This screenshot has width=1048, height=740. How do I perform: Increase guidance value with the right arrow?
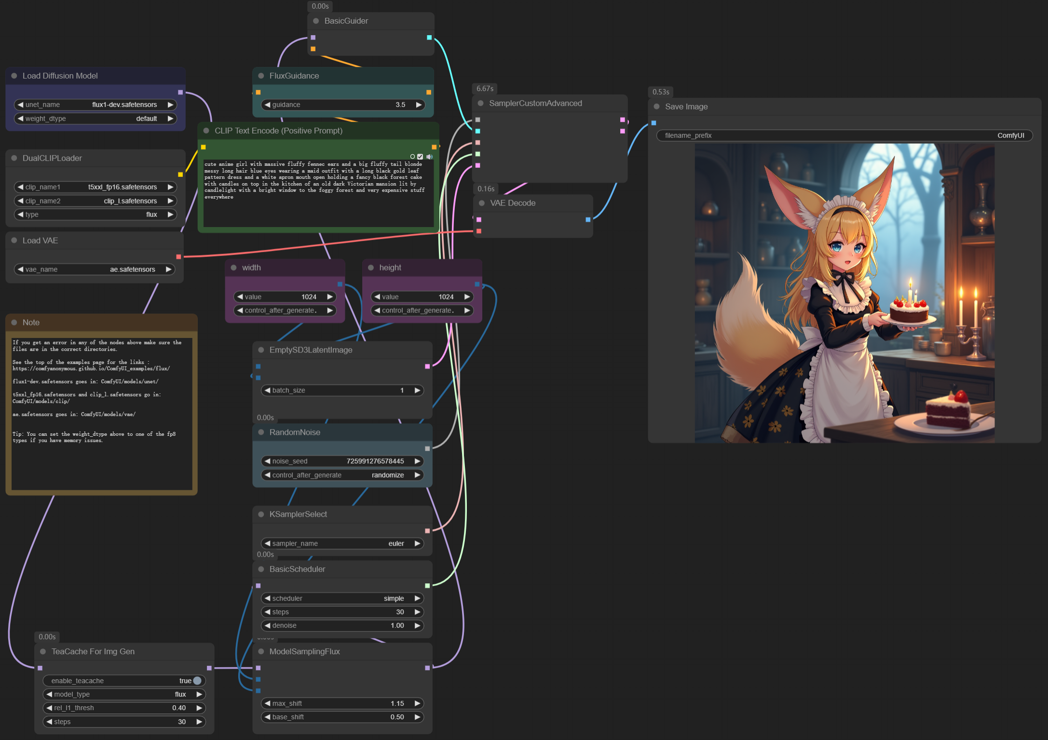(419, 105)
